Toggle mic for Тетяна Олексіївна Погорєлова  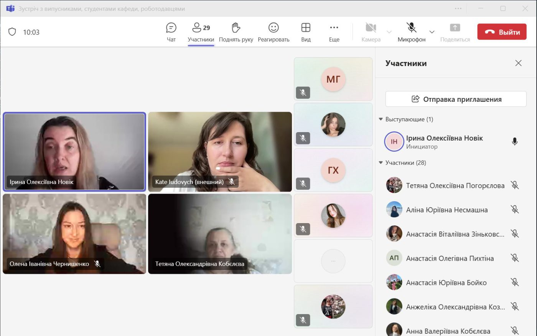(514, 185)
